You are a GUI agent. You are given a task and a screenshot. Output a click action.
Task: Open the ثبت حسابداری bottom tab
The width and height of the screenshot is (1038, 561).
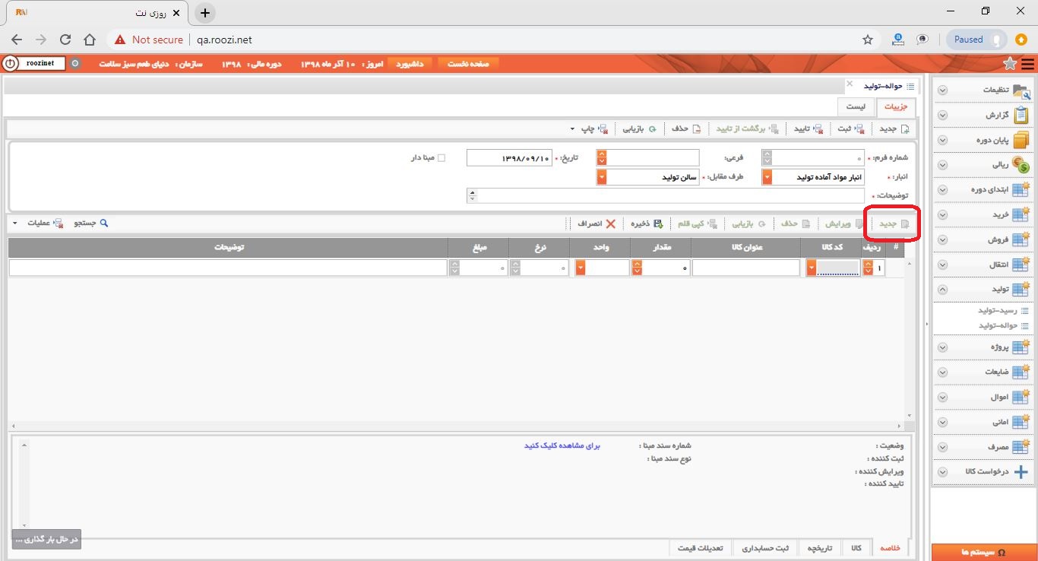tap(765, 548)
